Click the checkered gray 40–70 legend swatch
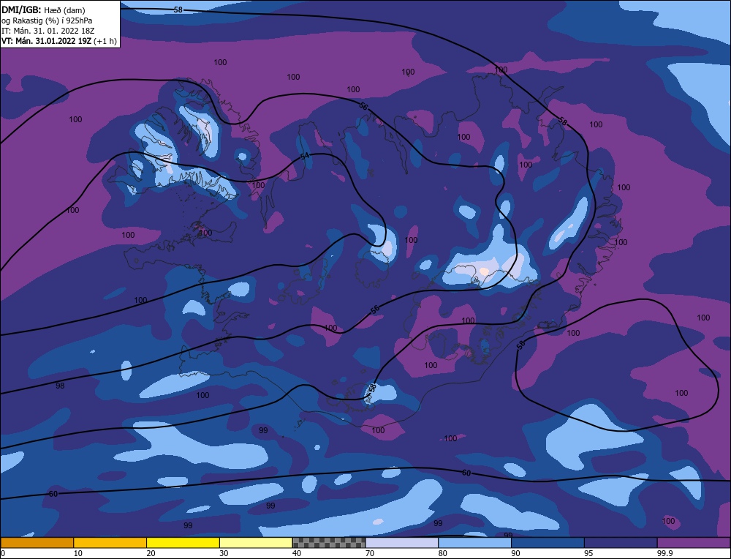This screenshot has height=559, width=731. pos(329,542)
